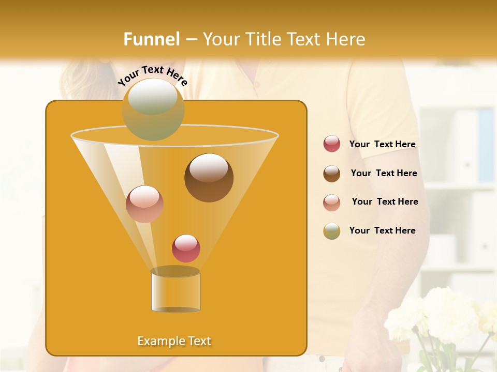Select the brown sphere bullet in the legend
This screenshot has width=497, height=372.
click(x=331, y=173)
